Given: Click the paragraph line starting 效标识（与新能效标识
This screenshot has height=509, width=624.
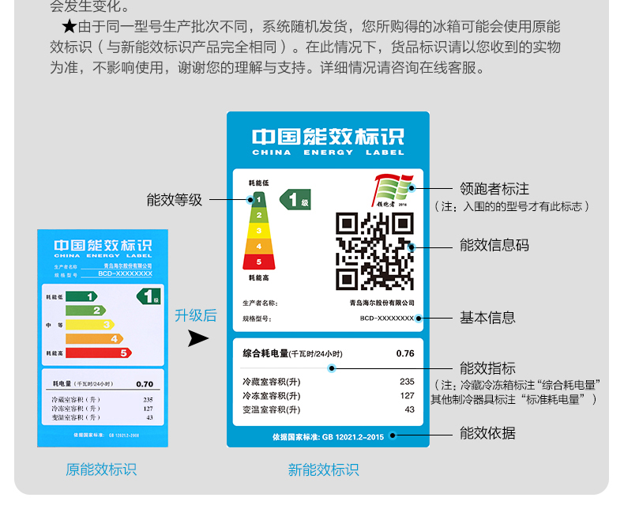Looking at the screenshot, I should pyautogui.click(x=305, y=47).
